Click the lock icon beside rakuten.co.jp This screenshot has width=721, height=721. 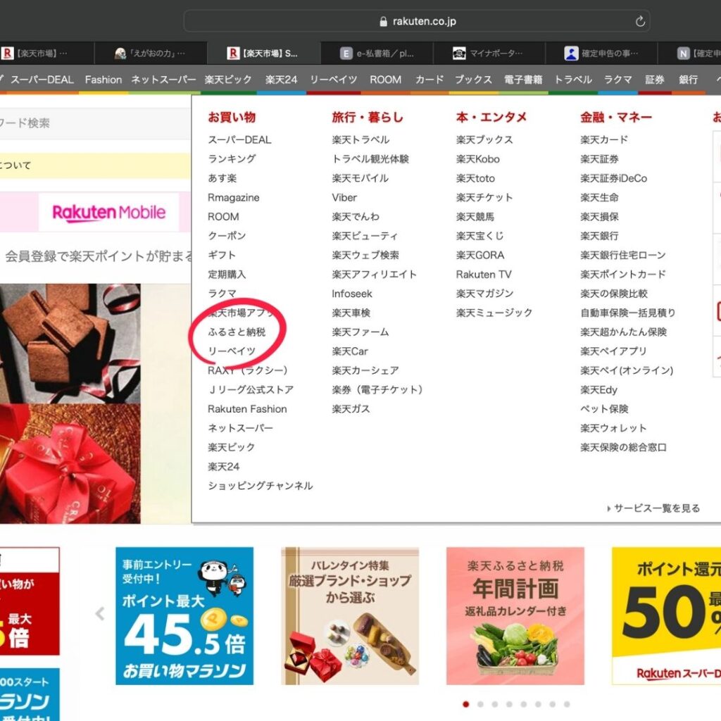pyautogui.click(x=383, y=22)
